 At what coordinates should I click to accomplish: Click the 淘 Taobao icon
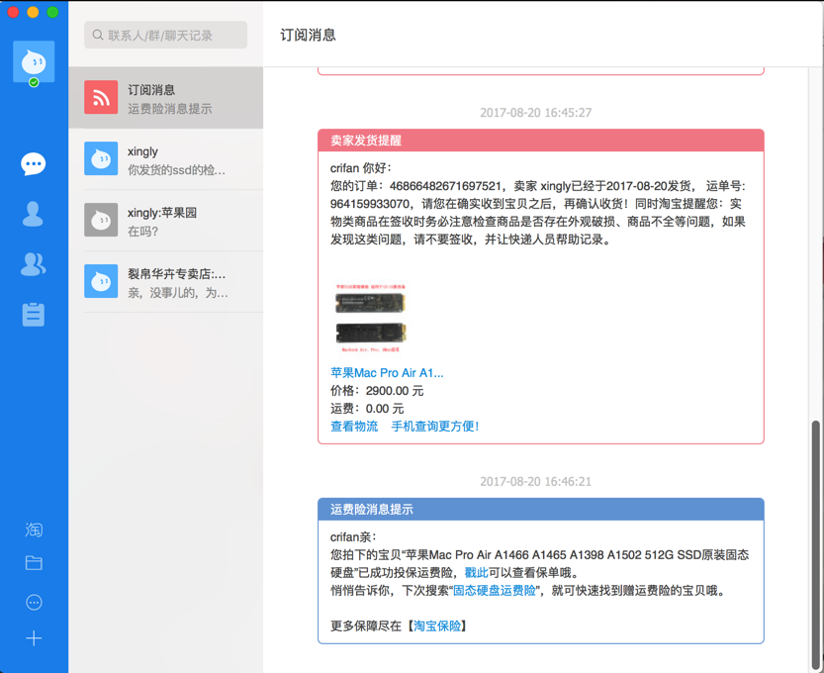[x=34, y=529]
